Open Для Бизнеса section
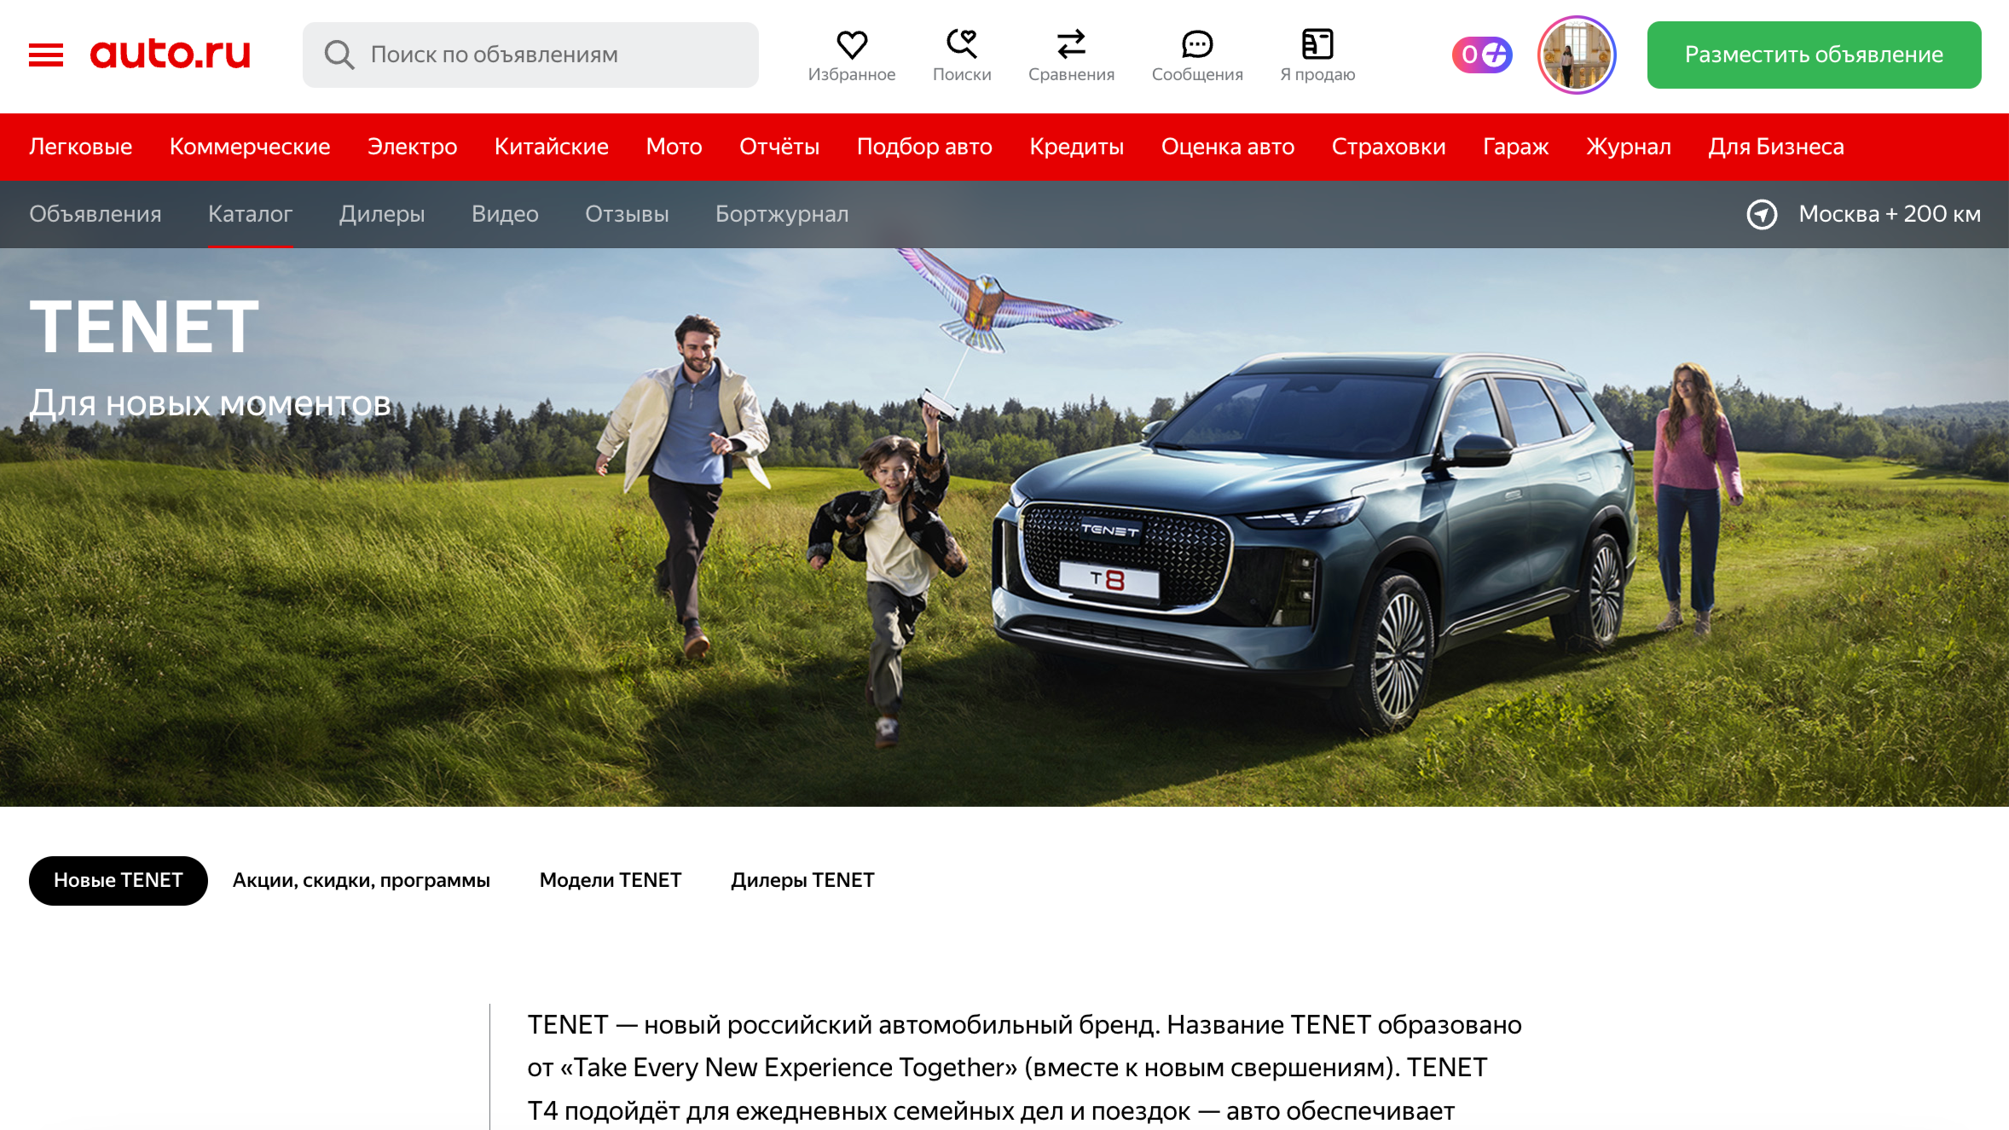Image resolution: width=2009 pixels, height=1130 pixels. 1775,147
